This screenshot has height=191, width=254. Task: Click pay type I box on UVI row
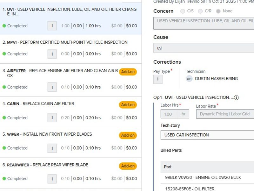coord(52,26)
